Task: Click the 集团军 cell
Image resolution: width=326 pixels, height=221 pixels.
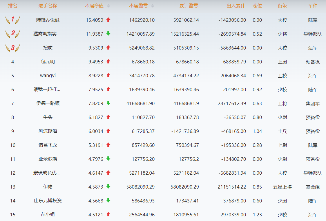Action: (313, 104)
